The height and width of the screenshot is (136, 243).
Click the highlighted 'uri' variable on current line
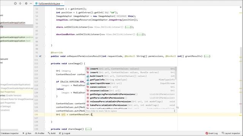coord(63,114)
